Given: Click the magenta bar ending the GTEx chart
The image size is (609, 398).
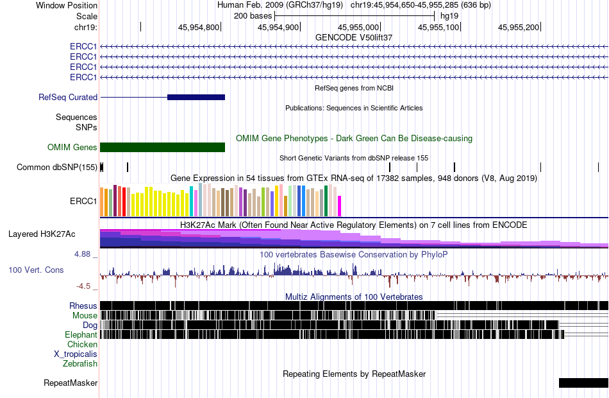Looking at the screenshot, I should 340,206.
